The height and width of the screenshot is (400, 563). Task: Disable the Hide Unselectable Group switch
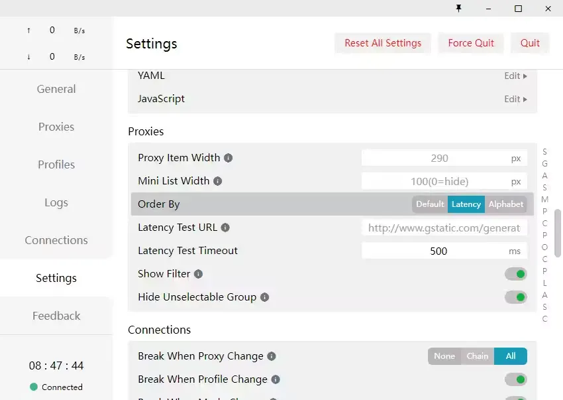point(515,297)
